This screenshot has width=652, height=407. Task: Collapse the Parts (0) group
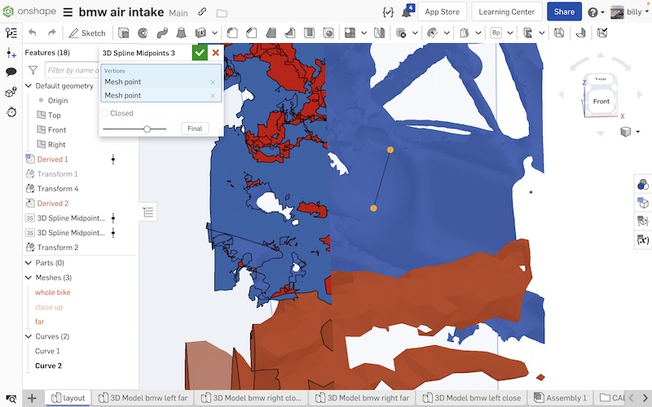coord(29,263)
